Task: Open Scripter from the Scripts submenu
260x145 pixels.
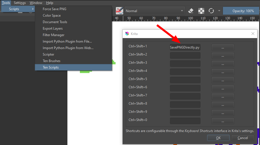Action: [x=48, y=54]
